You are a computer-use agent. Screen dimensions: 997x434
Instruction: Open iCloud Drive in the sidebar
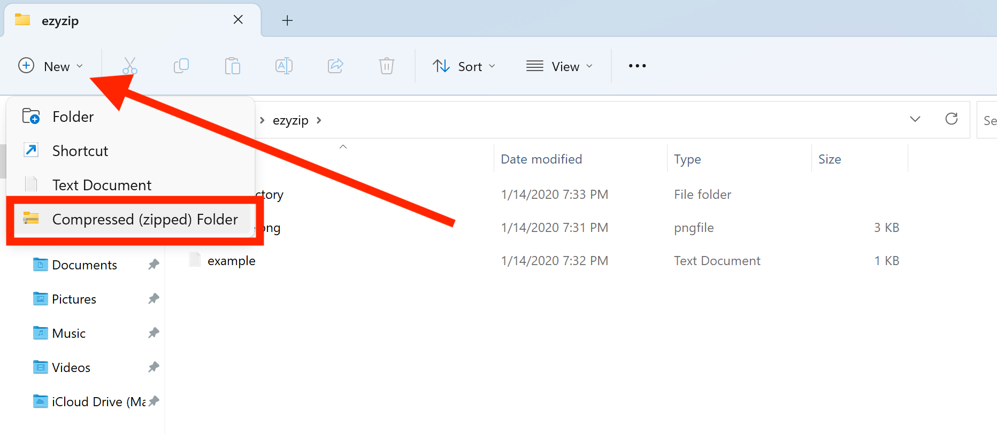(x=98, y=402)
